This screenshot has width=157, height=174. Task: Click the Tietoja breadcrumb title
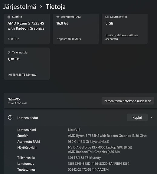coord(56,7)
